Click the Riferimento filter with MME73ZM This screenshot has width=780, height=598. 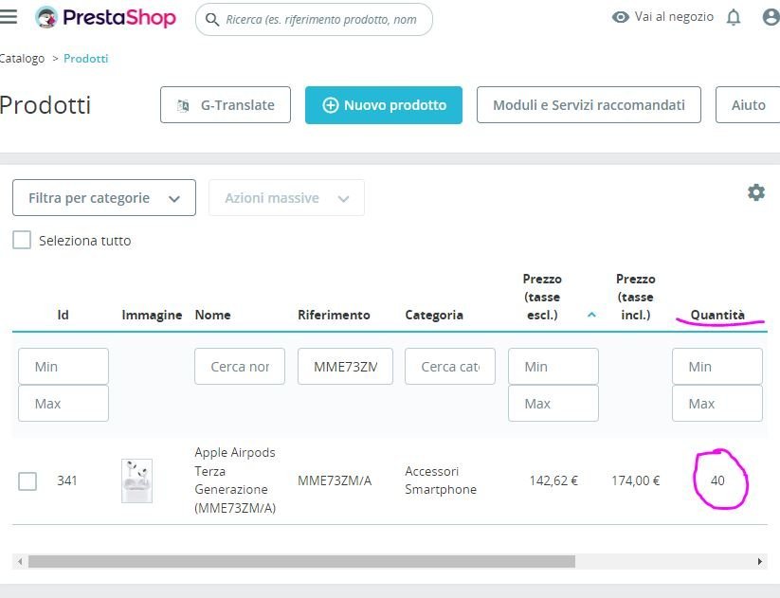(x=345, y=366)
